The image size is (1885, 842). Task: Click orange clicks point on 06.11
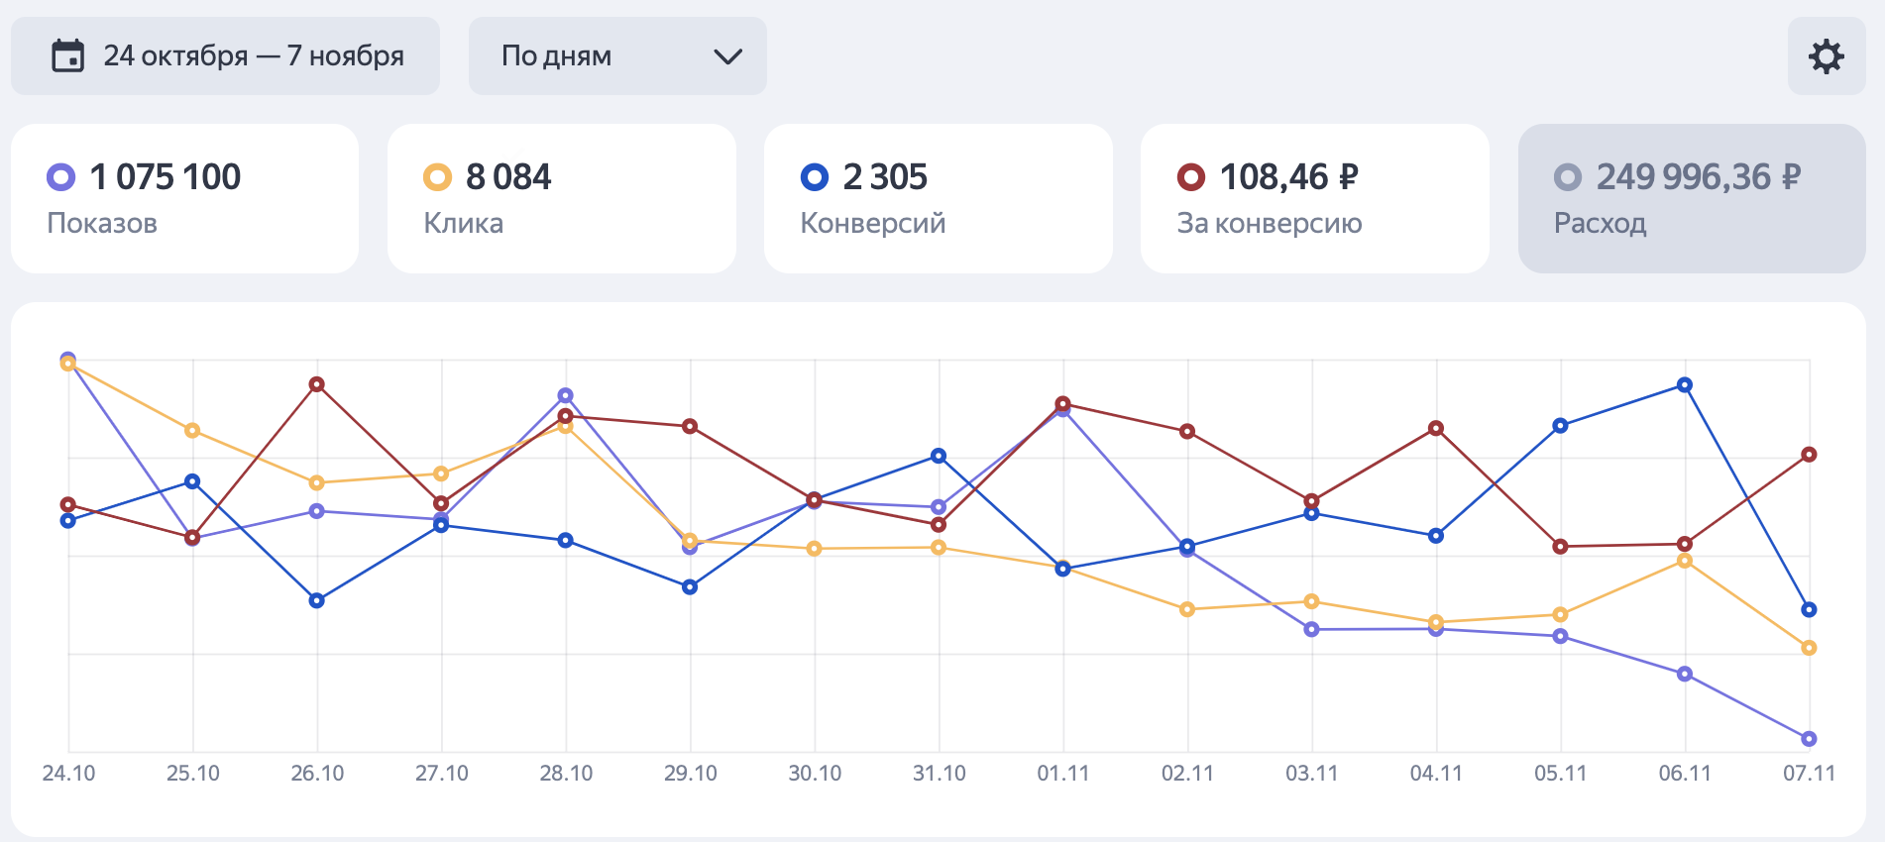[1685, 562]
